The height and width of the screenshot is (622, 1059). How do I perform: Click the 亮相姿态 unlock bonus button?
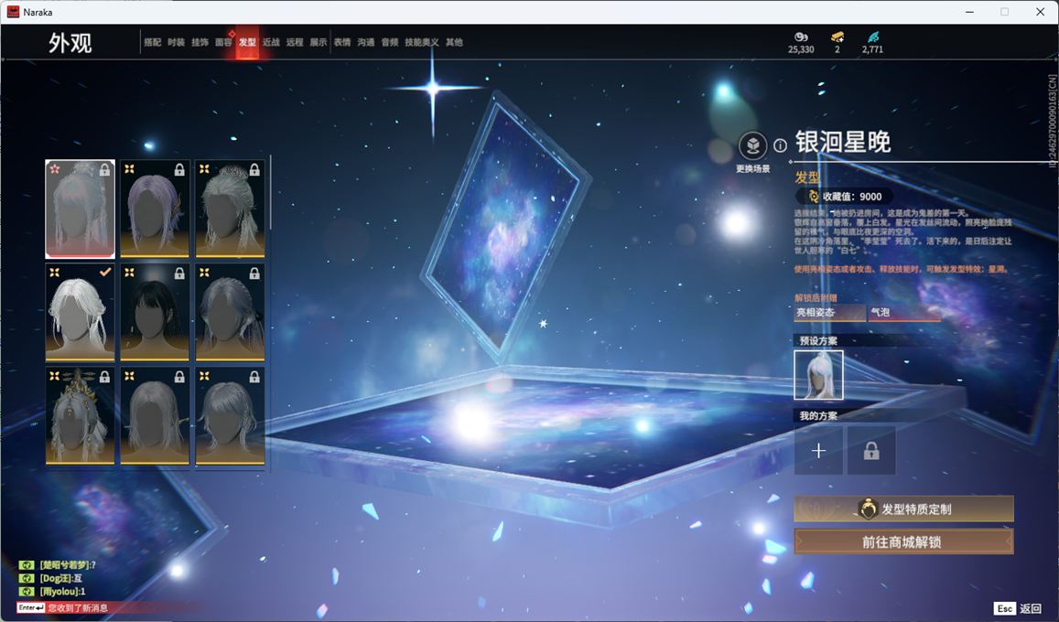(830, 313)
